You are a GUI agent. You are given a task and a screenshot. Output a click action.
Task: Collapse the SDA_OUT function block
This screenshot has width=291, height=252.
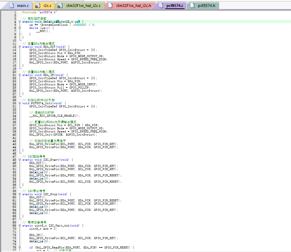coord(20,47)
